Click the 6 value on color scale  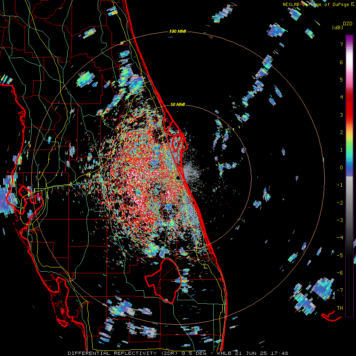tap(341, 62)
